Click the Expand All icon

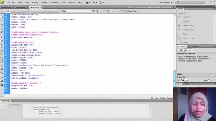[2, 32]
